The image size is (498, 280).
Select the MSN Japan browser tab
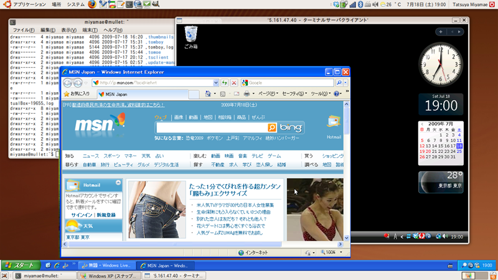143,95
